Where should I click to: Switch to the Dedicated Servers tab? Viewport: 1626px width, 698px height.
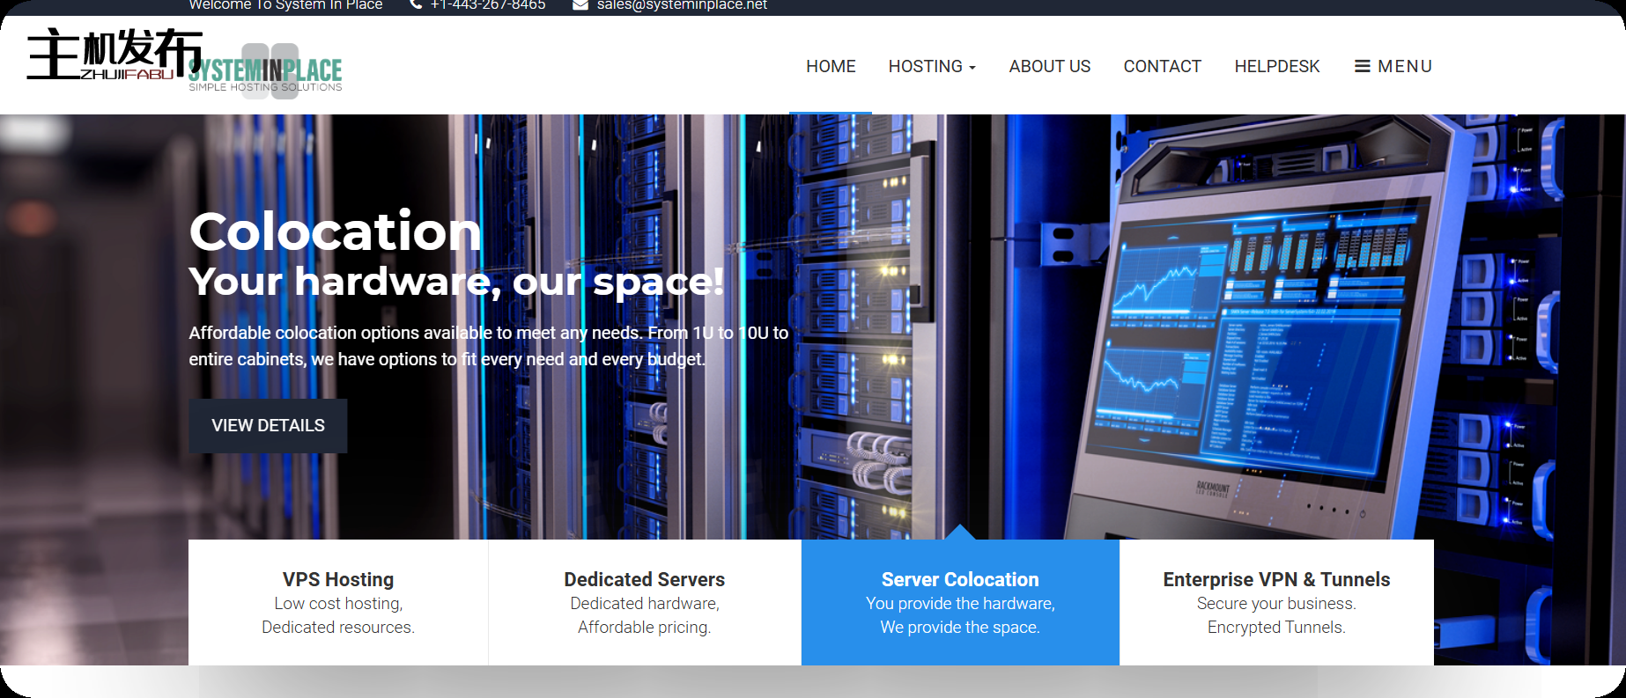tap(644, 602)
